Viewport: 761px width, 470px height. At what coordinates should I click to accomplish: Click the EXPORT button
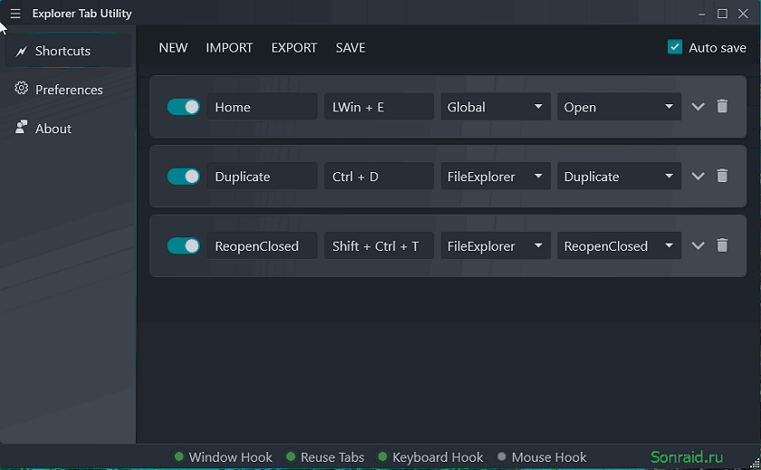click(x=294, y=47)
